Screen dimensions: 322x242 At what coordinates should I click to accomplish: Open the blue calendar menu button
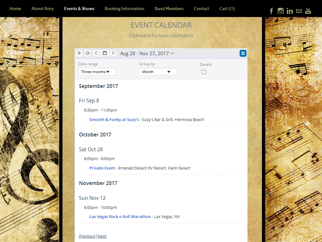(243, 53)
